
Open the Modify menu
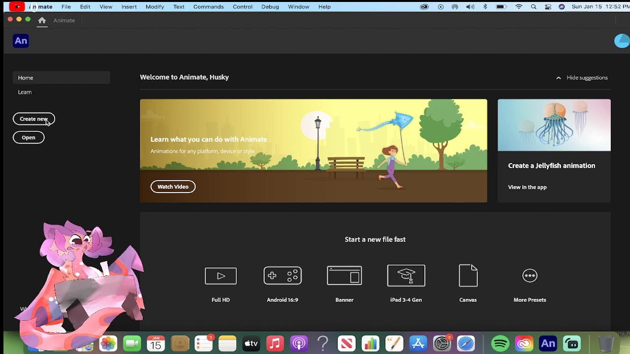pyautogui.click(x=155, y=7)
